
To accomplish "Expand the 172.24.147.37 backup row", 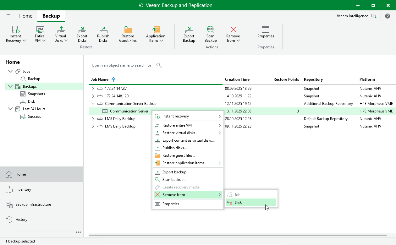I will [x=93, y=89].
